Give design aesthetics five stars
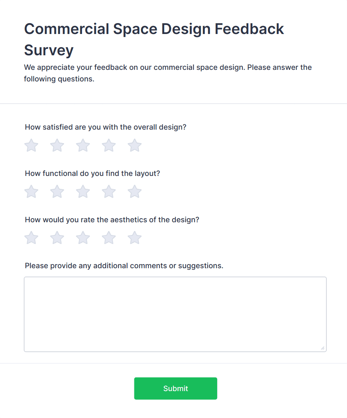347x418 pixels. pos(134,238)
